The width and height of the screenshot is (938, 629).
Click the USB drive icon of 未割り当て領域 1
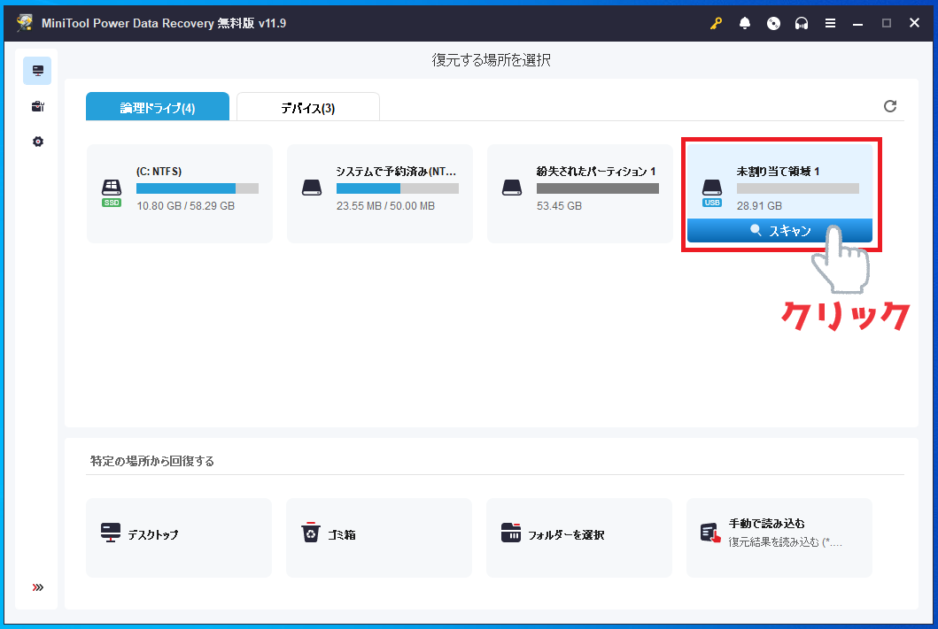click(712, 192)
